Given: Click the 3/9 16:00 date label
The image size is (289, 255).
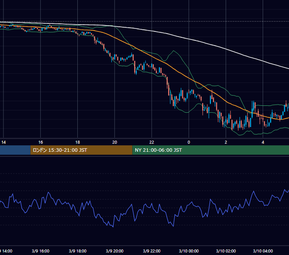Looking at the screenshot, I should coord(40,251).
